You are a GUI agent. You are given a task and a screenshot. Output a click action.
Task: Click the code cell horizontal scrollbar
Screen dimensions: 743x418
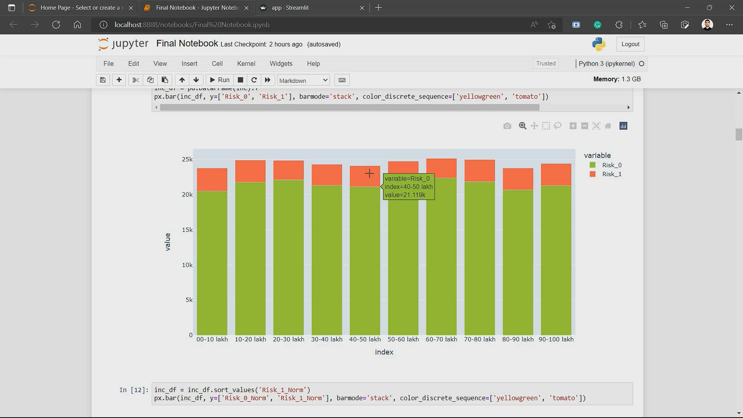[349, 108]
